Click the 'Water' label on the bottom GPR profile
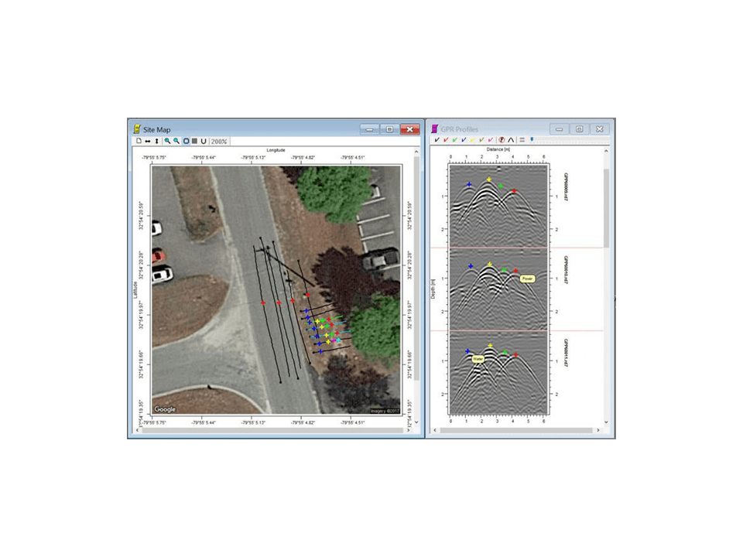This screenshot has height=557, width=743. click(478, 359)
